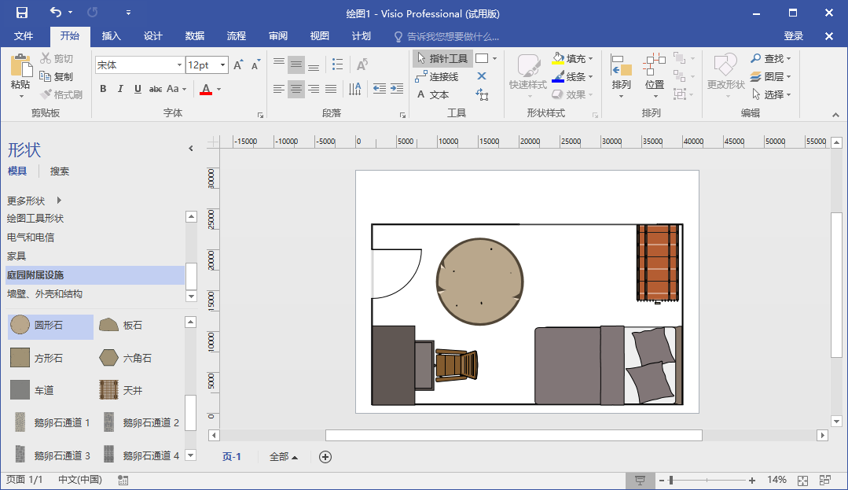Click the 登录 sign-in link

click(x=794, y=35)
